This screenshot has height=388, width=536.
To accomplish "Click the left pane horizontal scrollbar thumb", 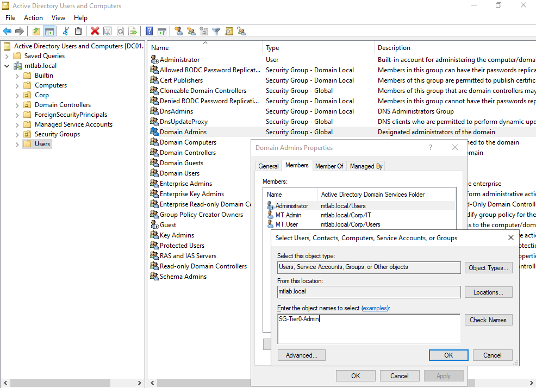I will [60, 383].
